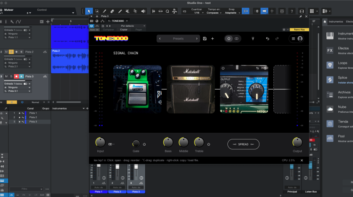Viewport: 353px width, 197px height.
Task: Redo change in TONE3000
Action: click(x=277, y=39)
